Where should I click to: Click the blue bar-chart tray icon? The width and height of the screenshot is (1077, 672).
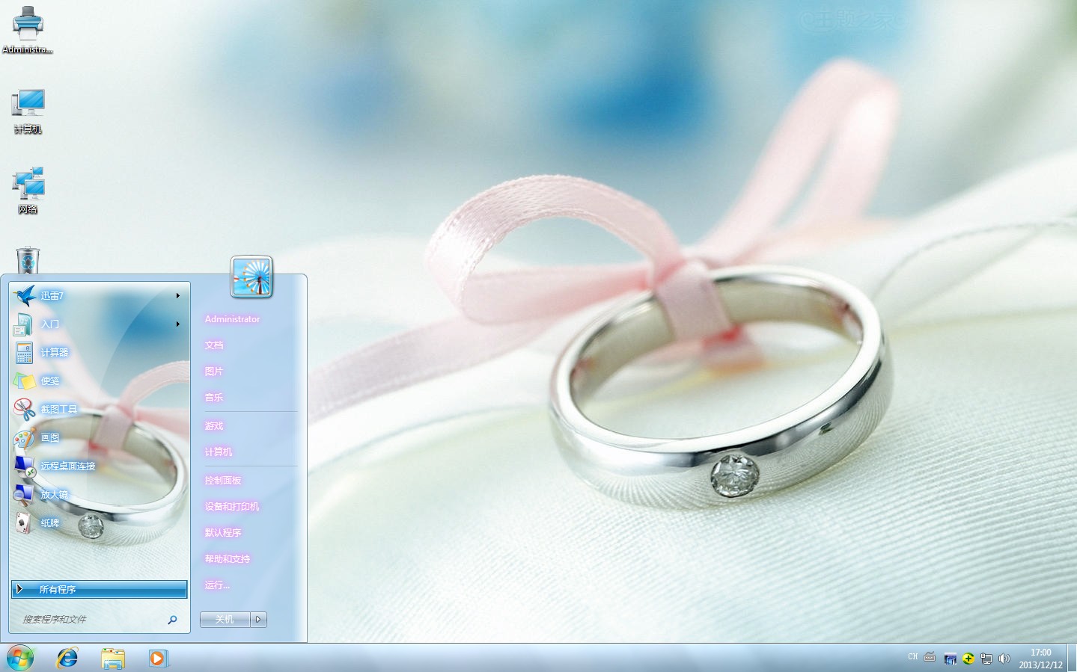(x=951, y=659)
